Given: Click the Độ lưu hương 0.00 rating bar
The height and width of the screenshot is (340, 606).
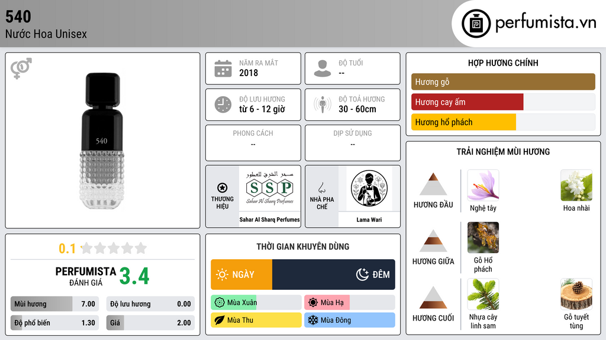Looking at the screenshot, I should point(150,304).
